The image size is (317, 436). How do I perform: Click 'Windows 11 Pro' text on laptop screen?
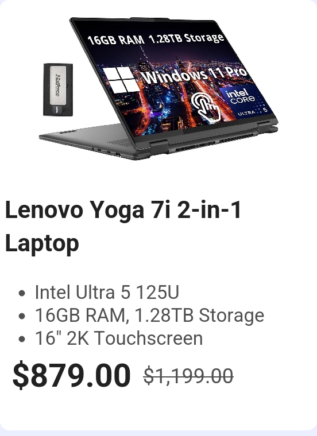click(194, 75)
